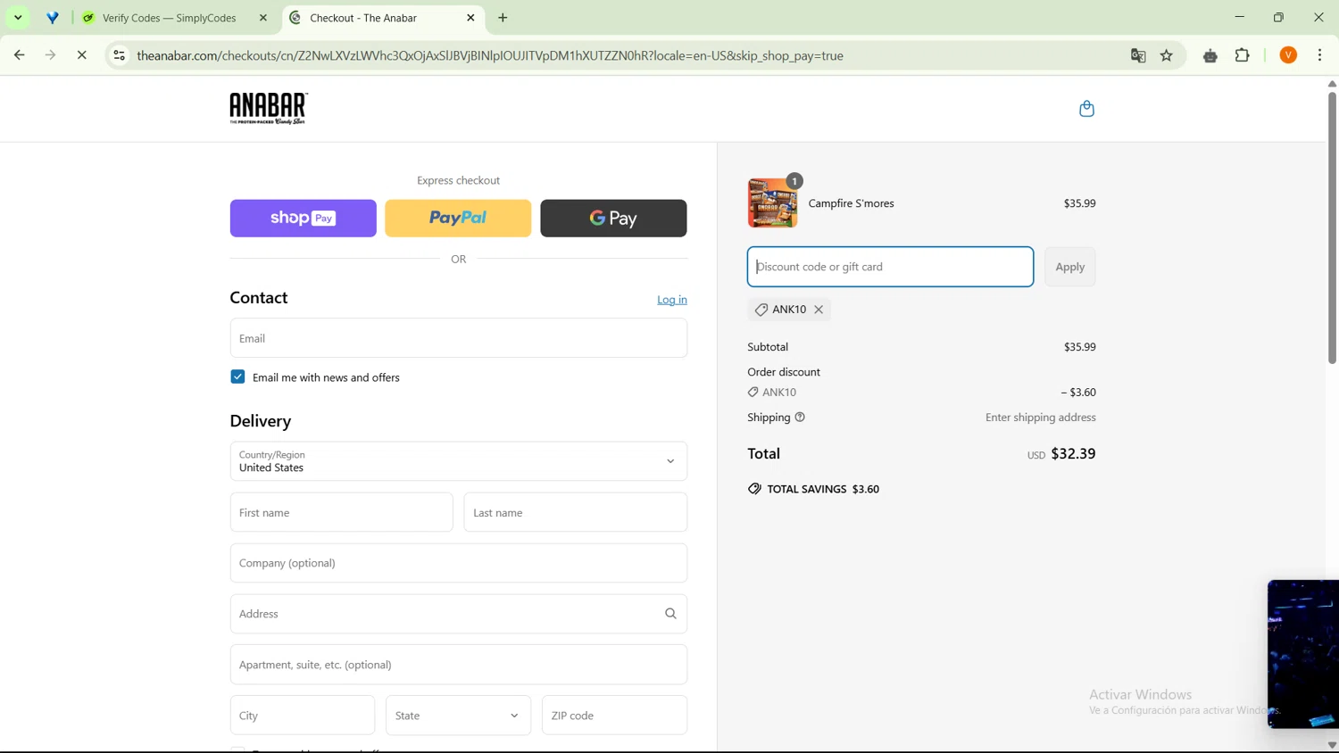Go back to the previous page

coord(19,55)
